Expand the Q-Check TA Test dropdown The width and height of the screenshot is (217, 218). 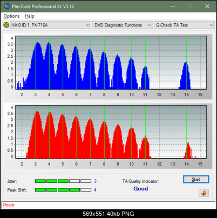click(x=185, y=25)
